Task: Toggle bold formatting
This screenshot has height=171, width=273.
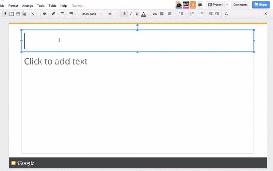Action: point(125,14)
